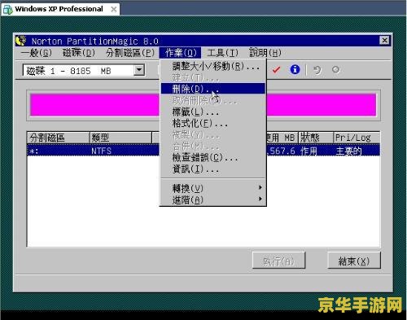Click the 作用 status cell
407x320 pixels.
tap(309, 151)
